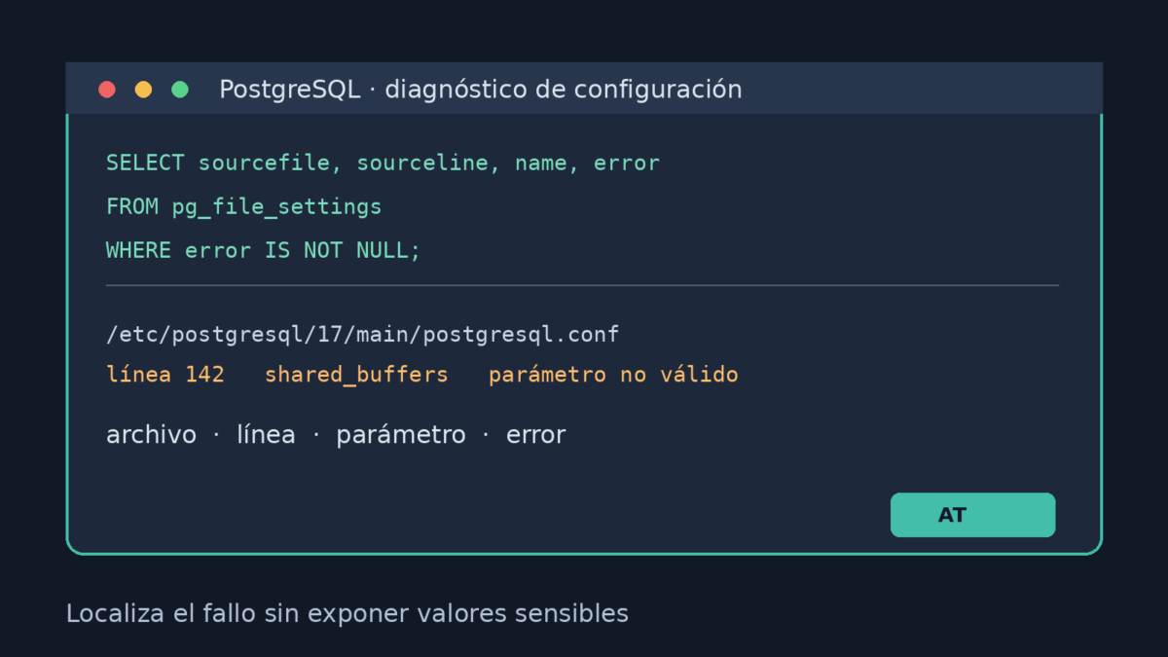This screenshot has height=657, width=1168.
Task: Click the window title "PostgreSQL · diagnóstico de configuración"
Action: point(481,90)
